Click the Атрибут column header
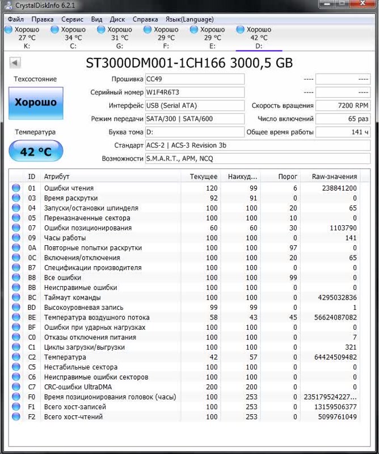This screenshot has width=379, height=454. click(111, 176)
